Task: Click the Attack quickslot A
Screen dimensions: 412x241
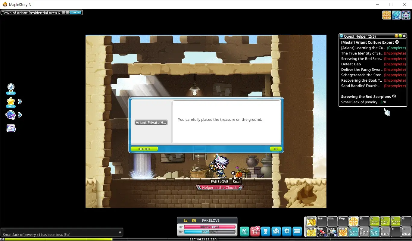Action: [x=406, y=232]
